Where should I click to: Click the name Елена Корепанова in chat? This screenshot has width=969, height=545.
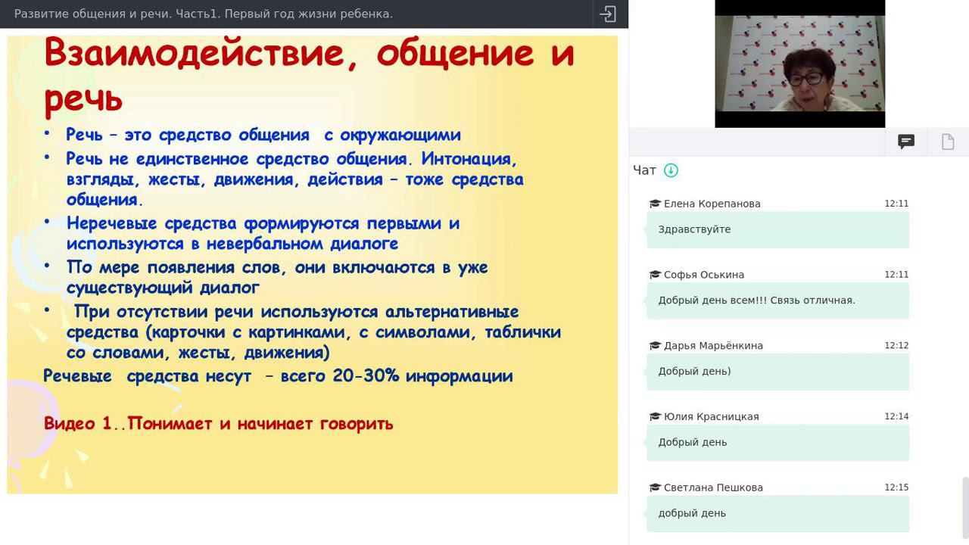712,204
